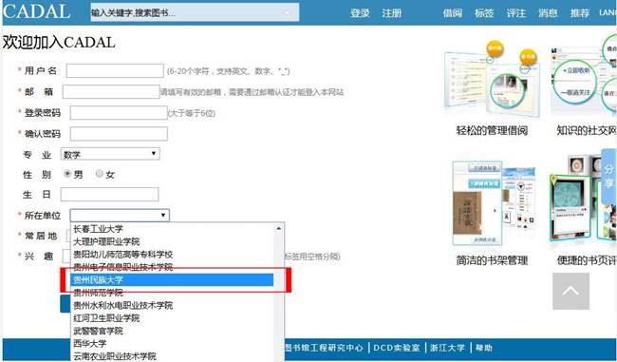Collapse the 所在单位 dropdown arrow
Viewport: 617px width, 362px height.
click(x=163, y=215)
